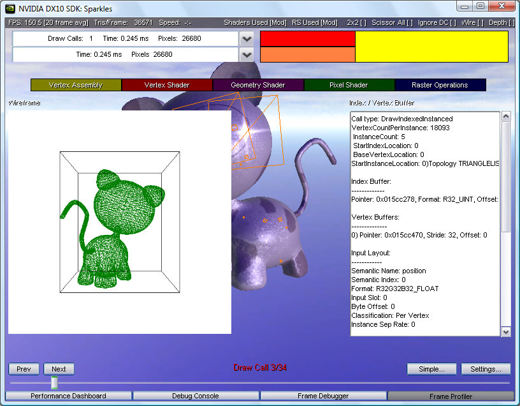The height and width of the screenshot is (406, 520).
Task: Expand the Draw Calls dropdown arrow
Action: (247, 39)
